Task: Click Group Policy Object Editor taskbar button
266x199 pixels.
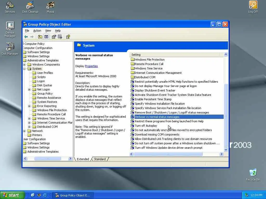Action: point(73,195)
